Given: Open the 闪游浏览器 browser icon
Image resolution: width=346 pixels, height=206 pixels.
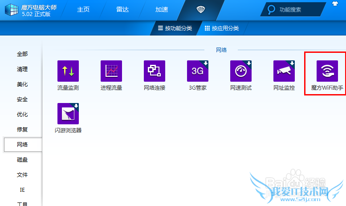Looking at the screenshot, I should point(68,114).
